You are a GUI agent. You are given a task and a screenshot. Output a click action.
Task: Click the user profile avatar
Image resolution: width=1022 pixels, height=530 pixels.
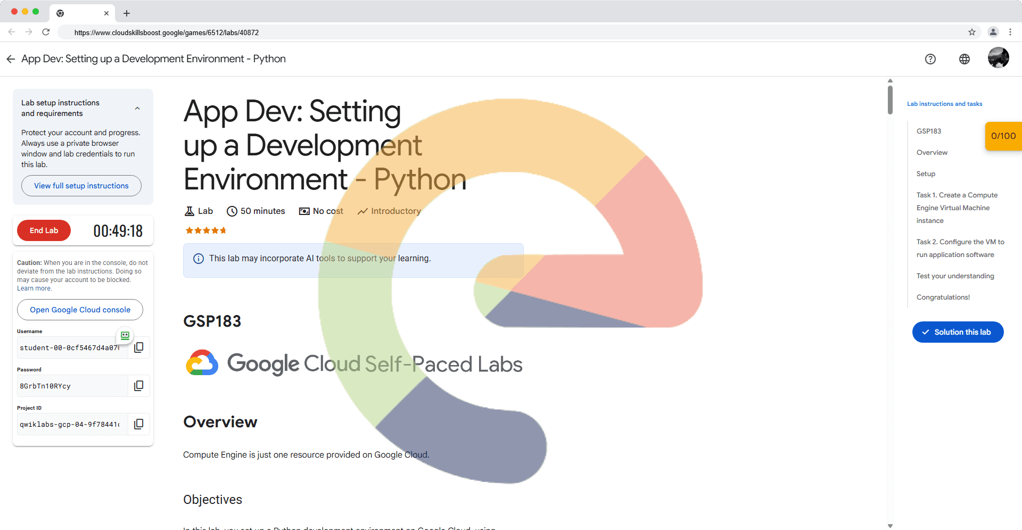click(x=998, y=58)
